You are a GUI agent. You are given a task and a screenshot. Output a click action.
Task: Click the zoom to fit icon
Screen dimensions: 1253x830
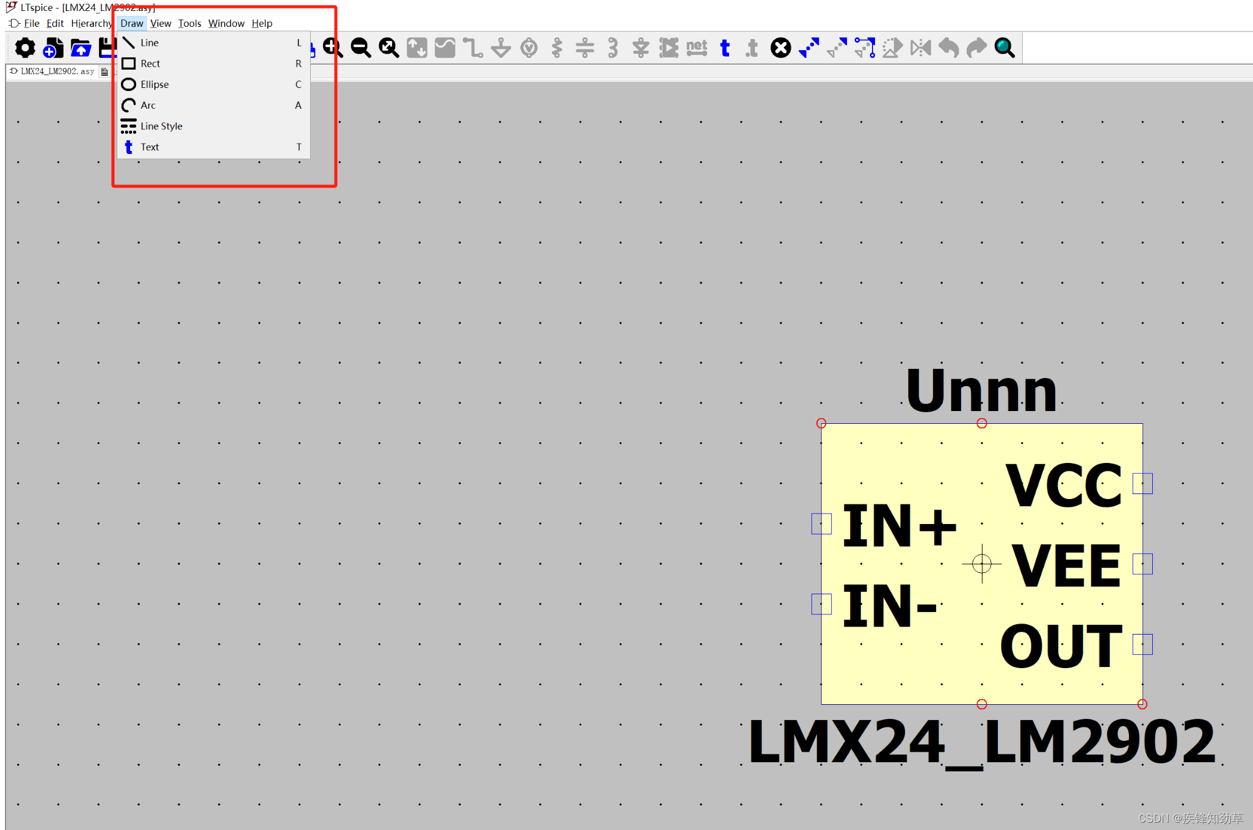click(389, 48)
